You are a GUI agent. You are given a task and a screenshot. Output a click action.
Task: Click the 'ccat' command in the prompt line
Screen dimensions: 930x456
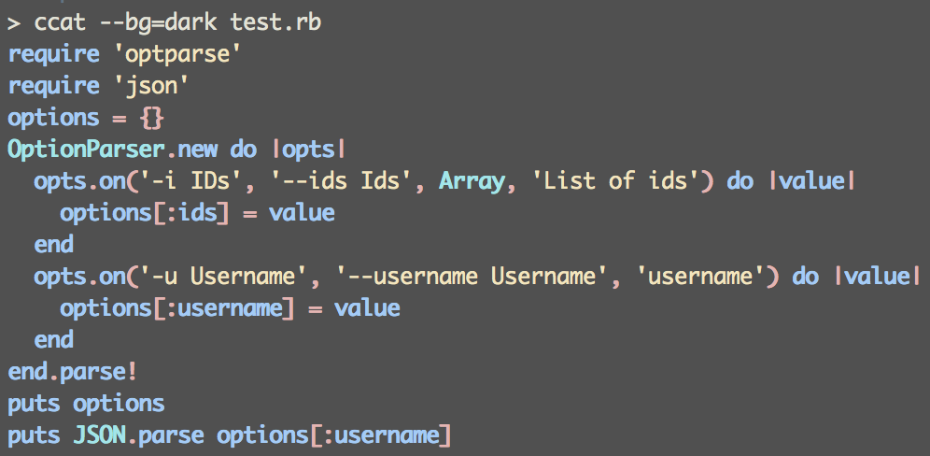pos(61,21)
